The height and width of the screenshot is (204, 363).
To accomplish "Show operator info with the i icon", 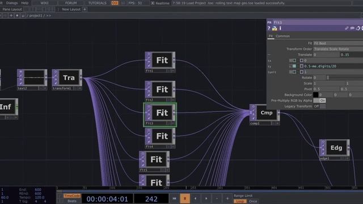I will (280, 28).
